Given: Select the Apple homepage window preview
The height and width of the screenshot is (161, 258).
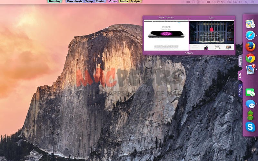Looking at the screenshot, I should click(212, 35).
